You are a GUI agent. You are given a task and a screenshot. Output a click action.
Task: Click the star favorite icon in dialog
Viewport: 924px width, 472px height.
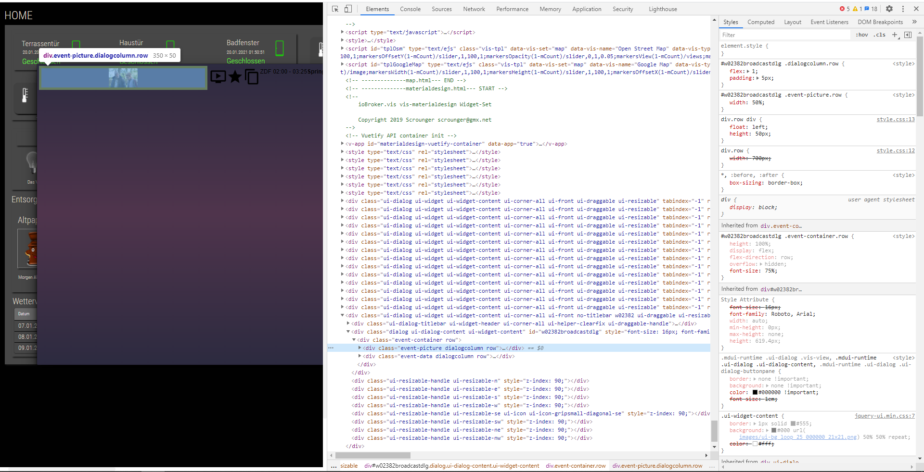point(235,76)
